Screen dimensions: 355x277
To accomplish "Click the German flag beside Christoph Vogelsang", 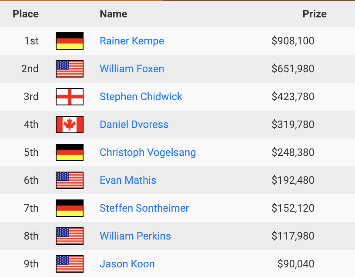I will point(70,152).
